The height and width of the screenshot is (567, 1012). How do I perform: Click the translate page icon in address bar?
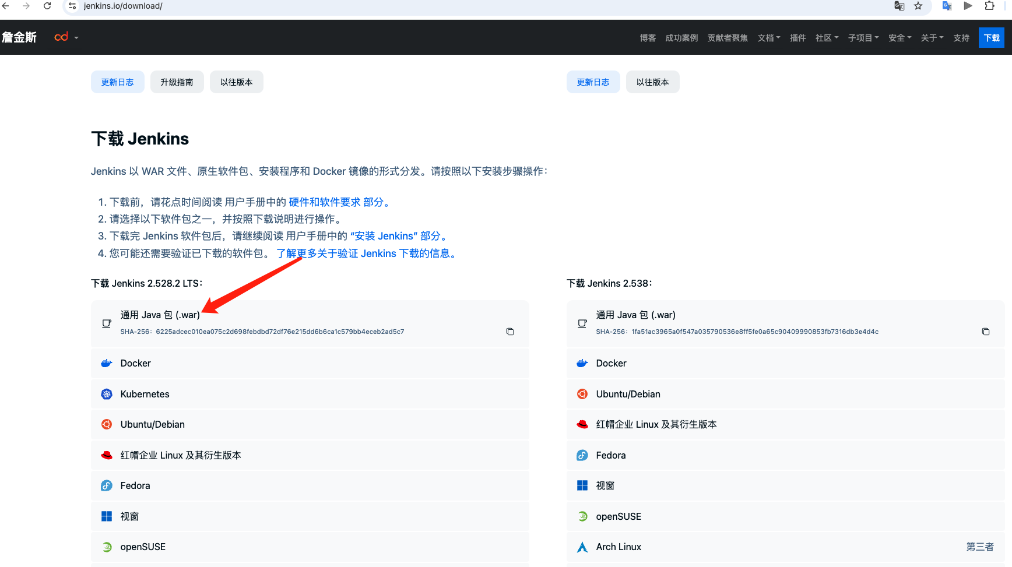[x=899, y=6]
